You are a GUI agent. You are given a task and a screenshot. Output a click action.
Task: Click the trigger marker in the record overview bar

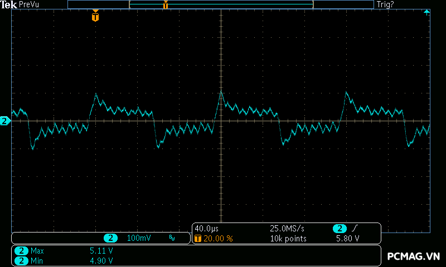(166, 5)
